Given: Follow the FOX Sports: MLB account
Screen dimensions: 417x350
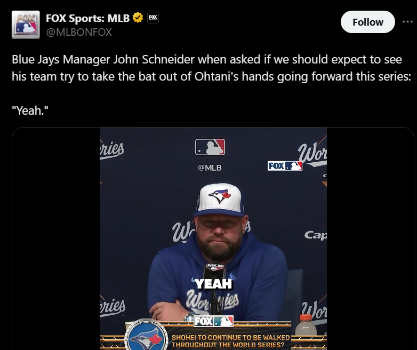Looking at the screenshot, I should pyautogui.click(x=367, y=22).
